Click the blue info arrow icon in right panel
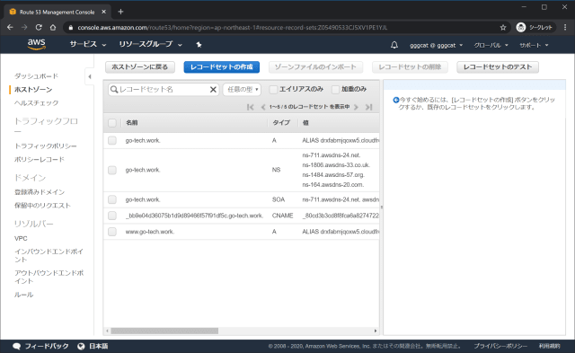Screen dimensions: 575x353 (x=395, y=100)
